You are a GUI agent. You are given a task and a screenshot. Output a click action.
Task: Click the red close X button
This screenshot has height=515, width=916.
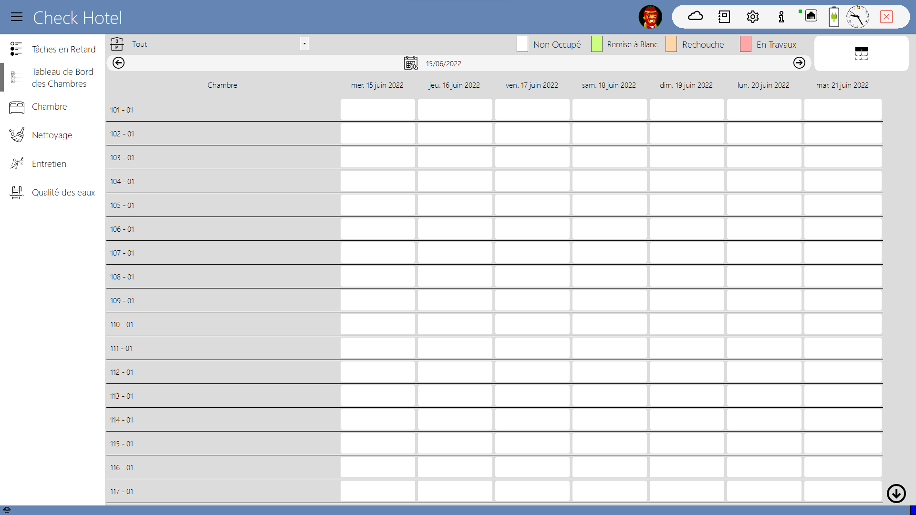pyautogui.click(x=886, y=17)
